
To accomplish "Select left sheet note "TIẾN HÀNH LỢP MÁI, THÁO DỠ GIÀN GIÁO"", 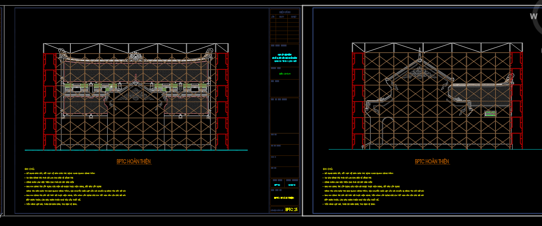I will pyautogui.click(x=51, y=204).
